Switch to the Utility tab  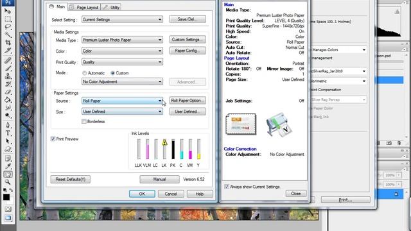point(111,7)
